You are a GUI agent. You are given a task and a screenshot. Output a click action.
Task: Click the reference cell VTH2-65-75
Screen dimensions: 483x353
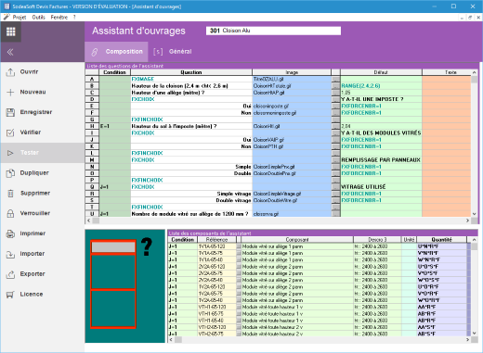pos(216,334)
